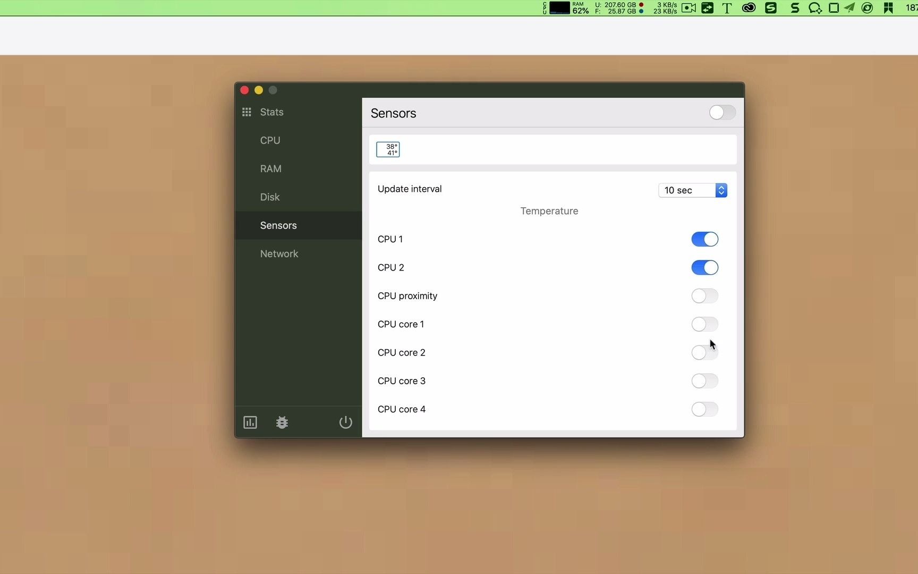The height and width of the screenshot is (574, 918).
Task: Click the T text tool icon in menu bar
Action: (x=727, y=8)
